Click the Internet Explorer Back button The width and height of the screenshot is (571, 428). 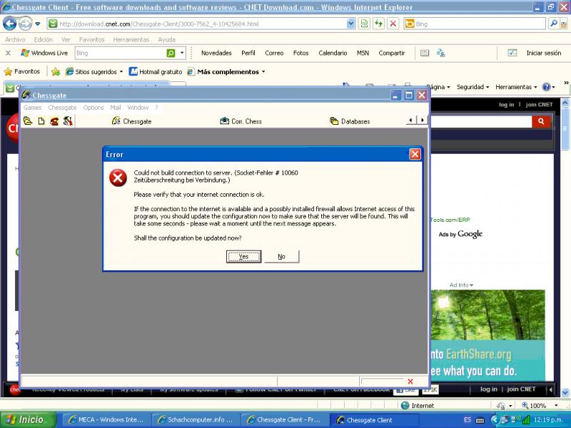[x=9, y=24]
